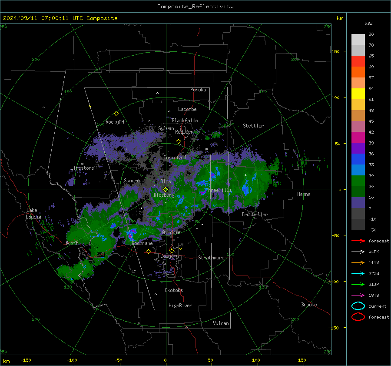
Task: Click the red forecast ellipse icon
Action: point(358,317)
